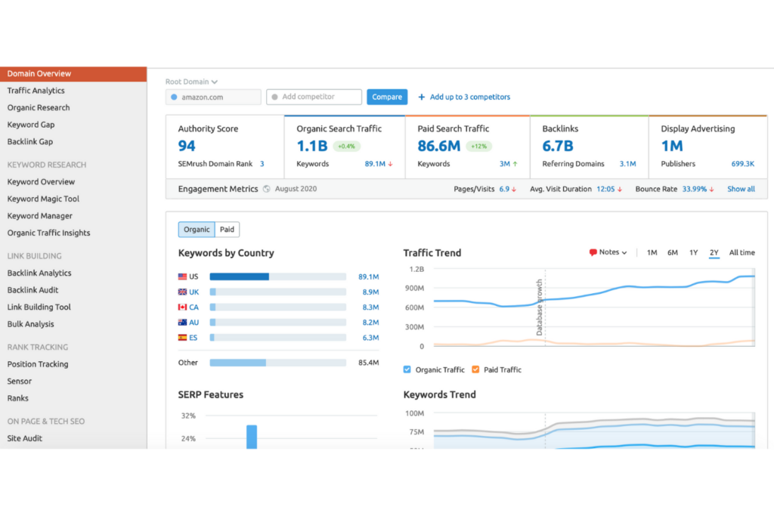The width and height of the screenshot is (774, 516).
Task: Click the plus icon for adding competitors
Action: (x=423, y=97)
